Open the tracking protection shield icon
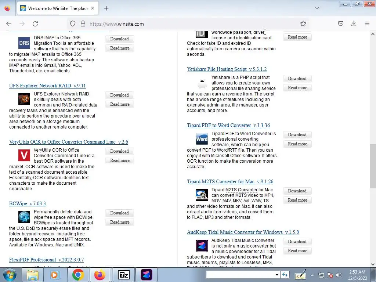 (x=73, y=24)
